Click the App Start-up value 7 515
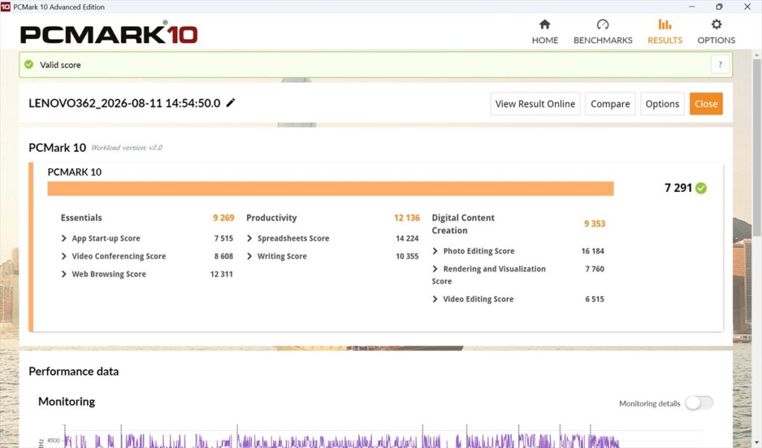The image size is (762, 448). [223, 239]
